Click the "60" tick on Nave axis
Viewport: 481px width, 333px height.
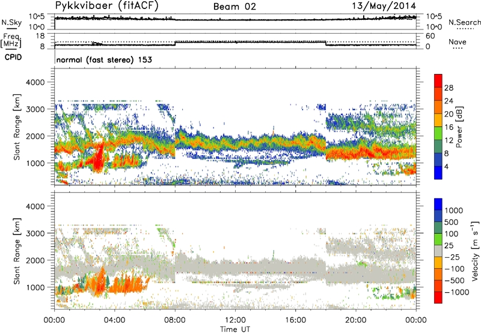[430, 36]
